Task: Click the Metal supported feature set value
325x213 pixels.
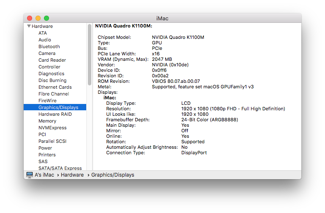Action: [x=203, y=87]
